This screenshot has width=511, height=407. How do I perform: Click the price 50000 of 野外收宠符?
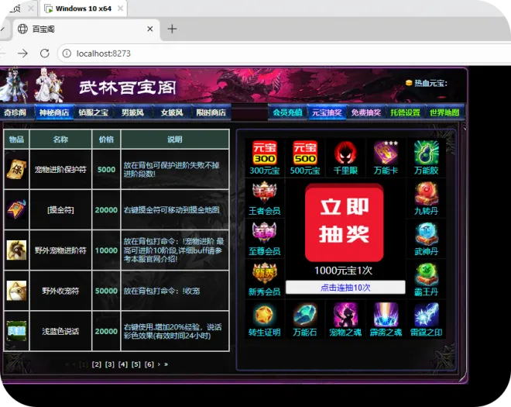106,291
